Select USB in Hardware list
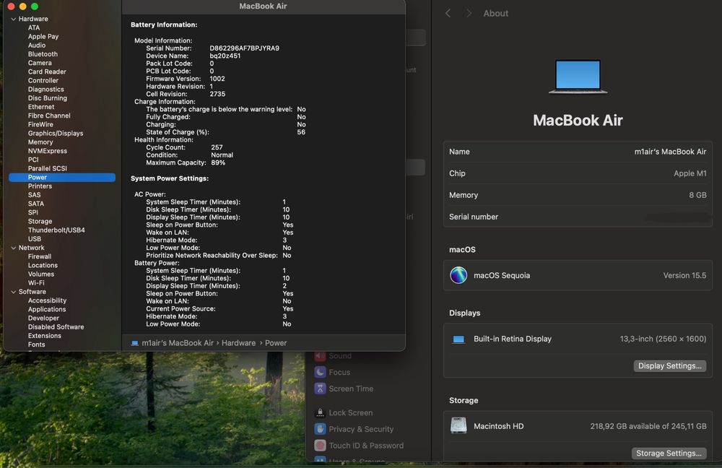 pyautogui.click(x=35, y=238)
